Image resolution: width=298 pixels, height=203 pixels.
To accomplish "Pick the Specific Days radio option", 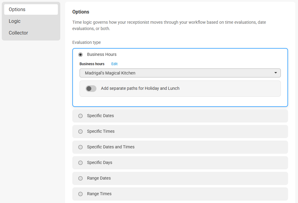I will (80, 163).
